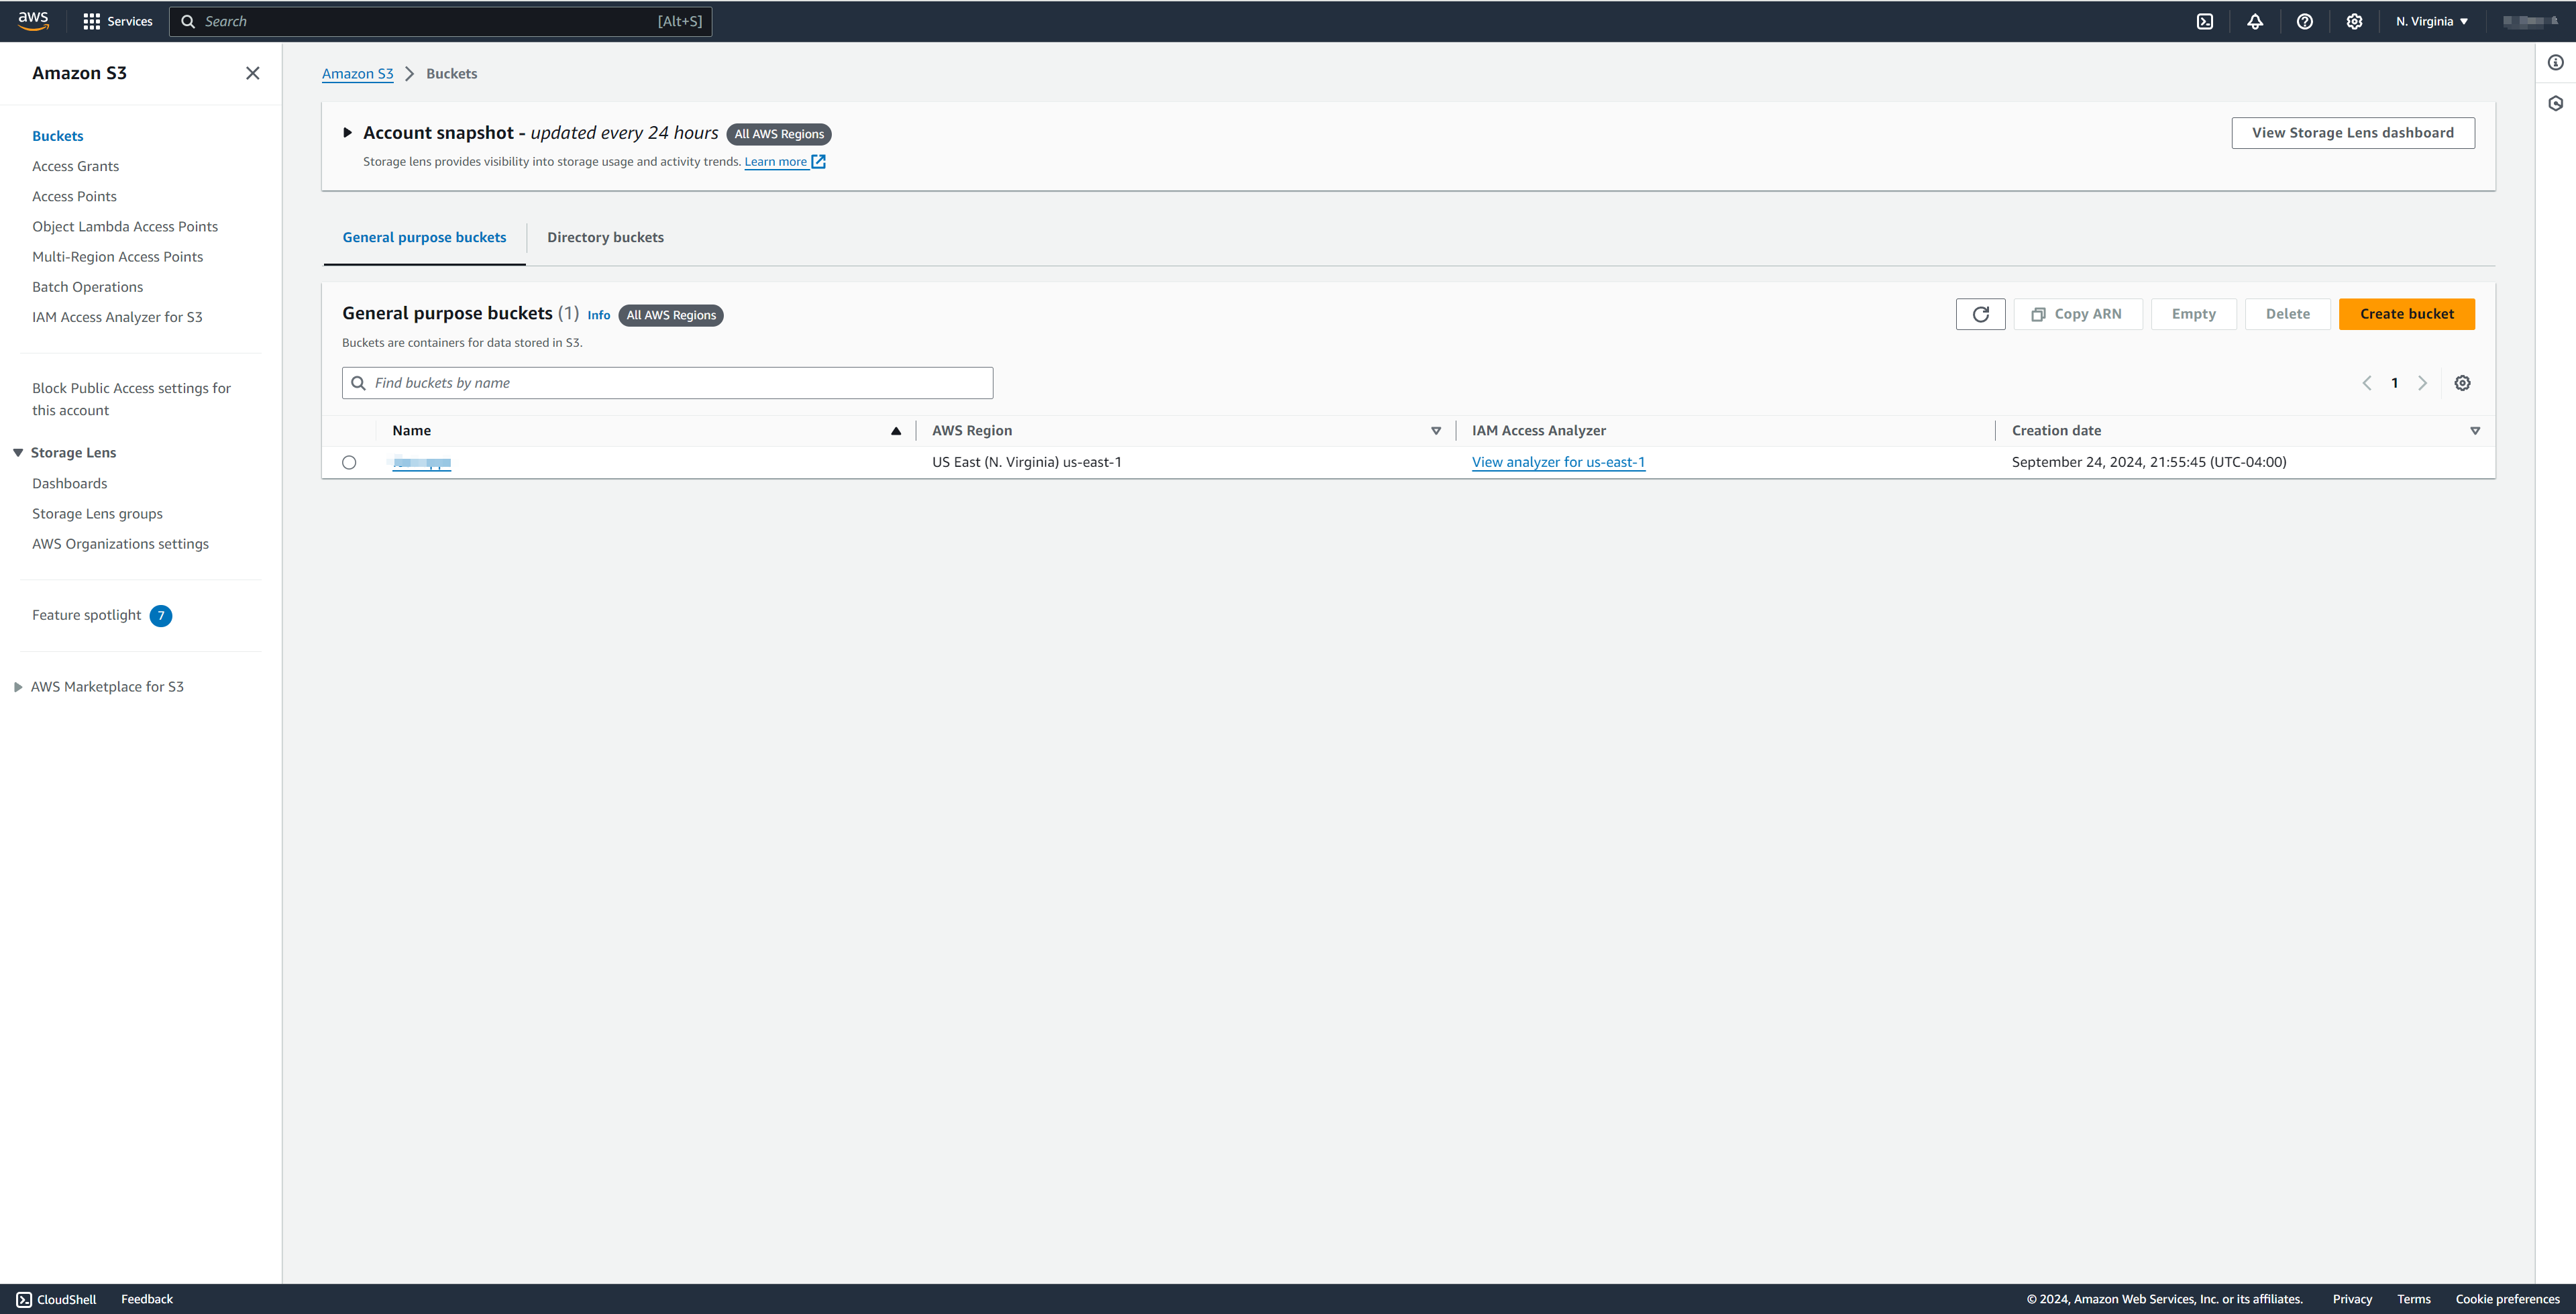Viewport: 2576px width, 1314px height.
Task: Open the notifications bell icon
Action: (x=2255, y=21)
